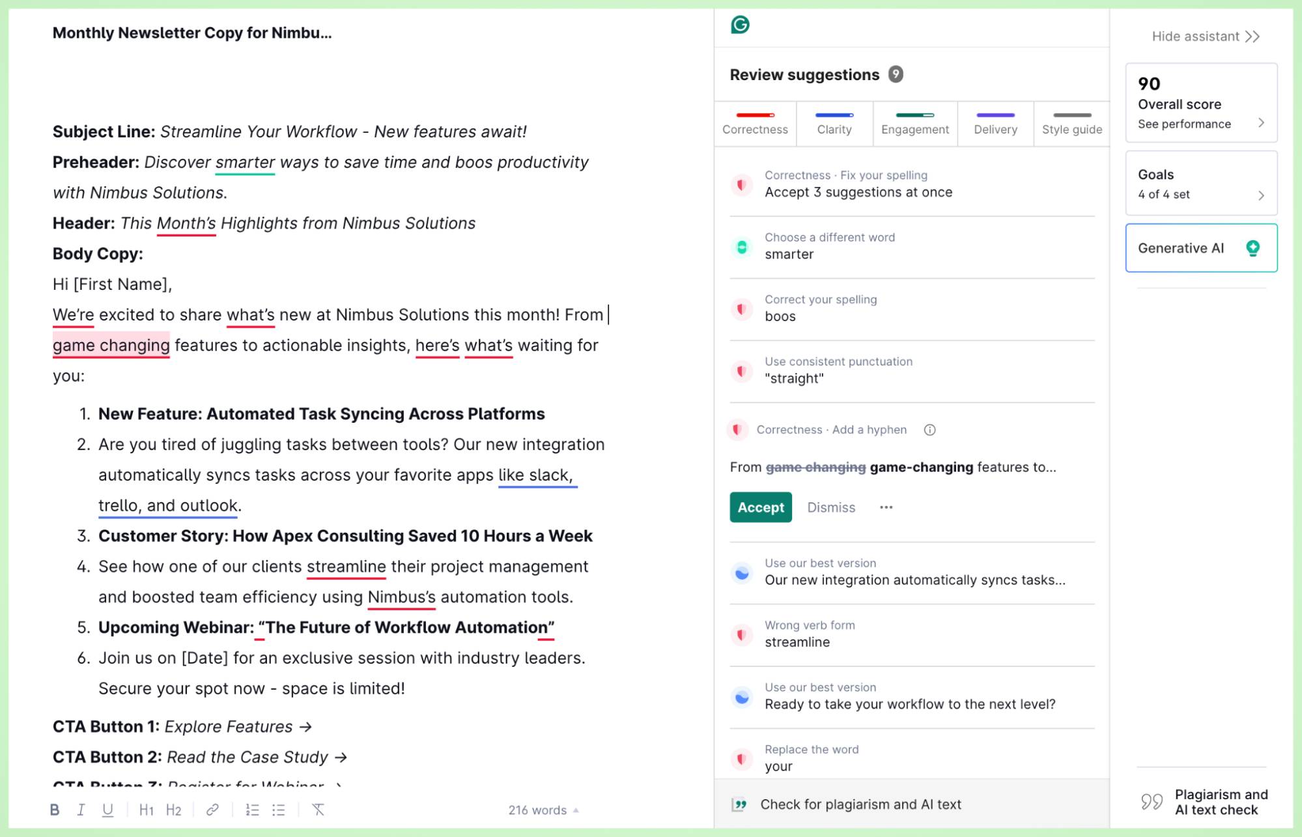The width and height of the screenshot is (1302, 837).
Task: Click red shield icon beside 'straight' suggestion
Action: [741, 371]
